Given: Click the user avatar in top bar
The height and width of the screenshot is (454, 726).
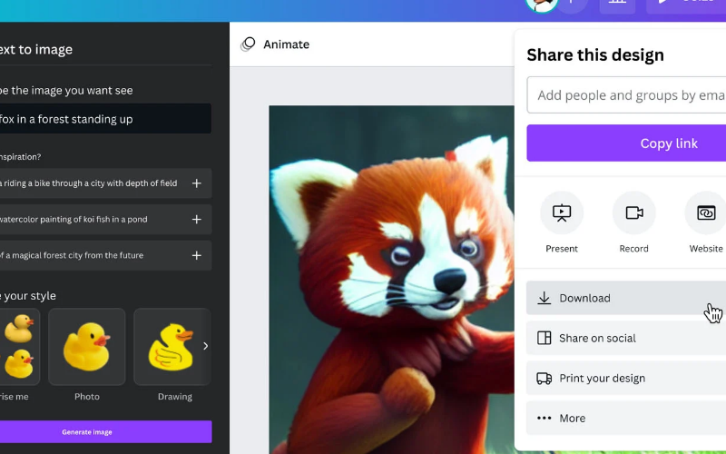Looking at the screenshot, I should tap(542, 5).
